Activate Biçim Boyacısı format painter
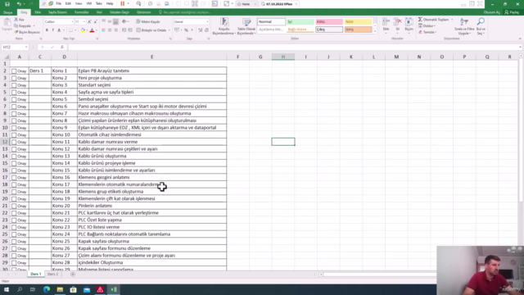 coord(27,32)
